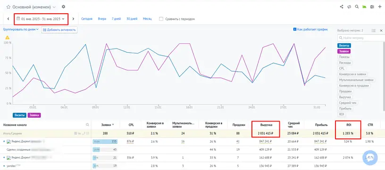Enable Расходы metric
The image size is (385, 170).
pyautogui.click(x=345, y=63)
